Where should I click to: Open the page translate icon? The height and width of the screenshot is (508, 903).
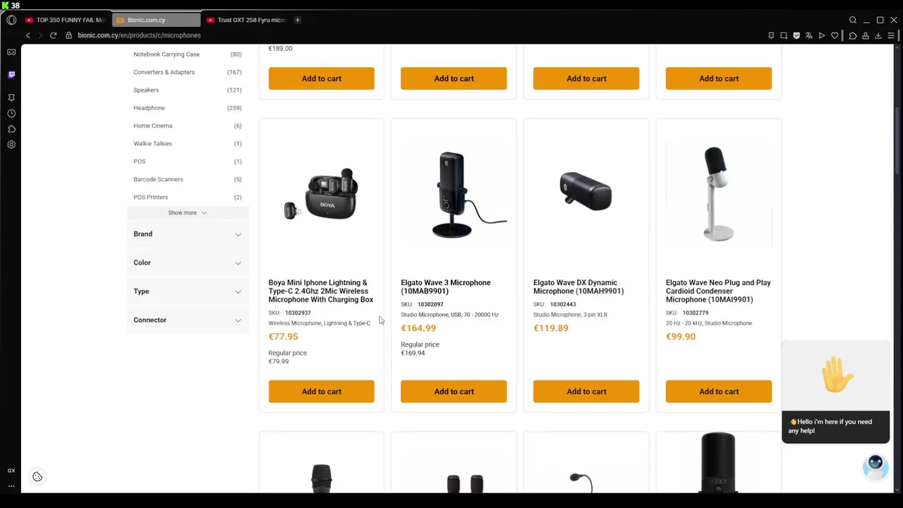point(809,35)
